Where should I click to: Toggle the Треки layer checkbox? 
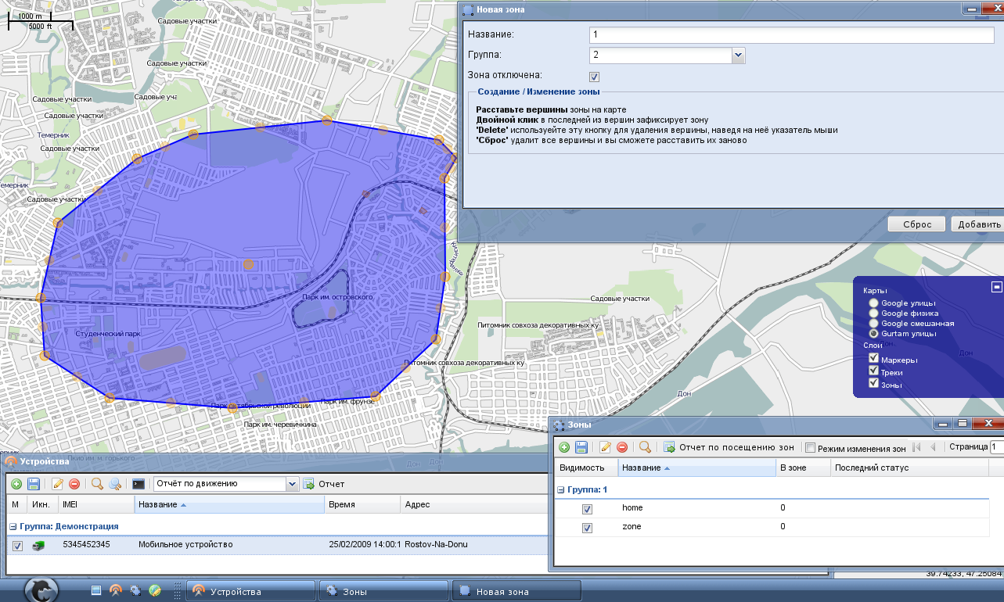click(873, 371)
